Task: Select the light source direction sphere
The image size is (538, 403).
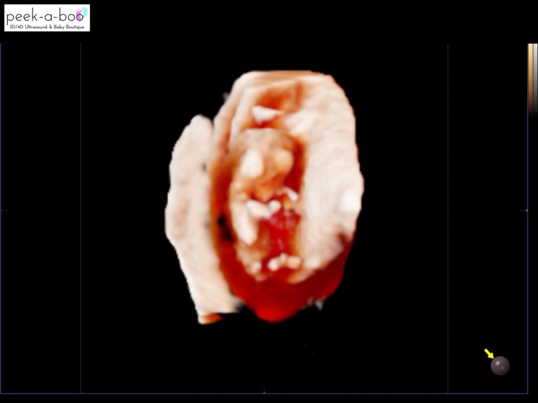Action: click(500, 366)
